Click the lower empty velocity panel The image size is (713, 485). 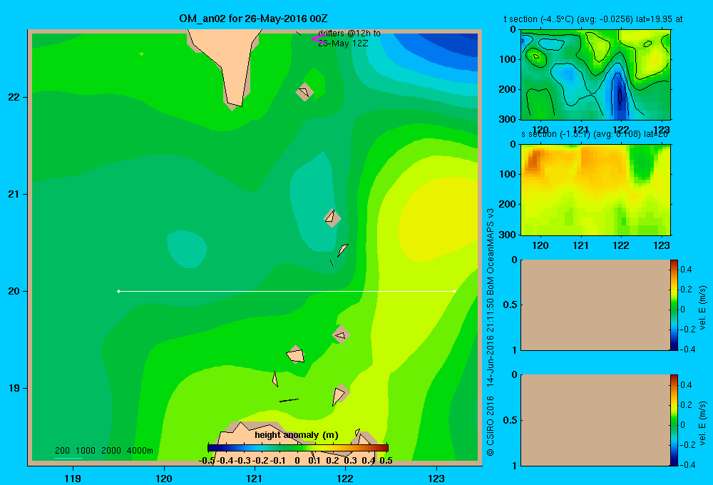tap(595, 420)
